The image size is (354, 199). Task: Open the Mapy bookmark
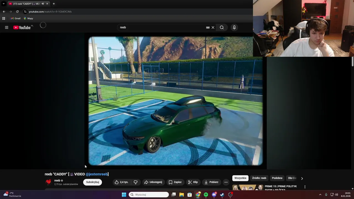pyautogui.click(x=28, y=19)
